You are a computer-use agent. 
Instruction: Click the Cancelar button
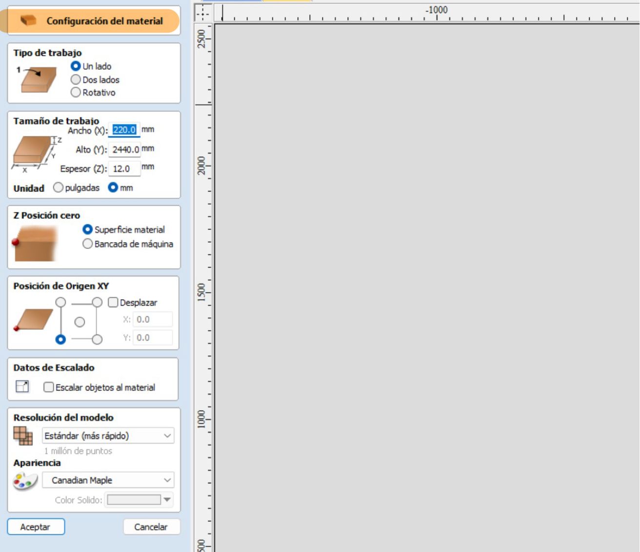click(x=151, y=527)
